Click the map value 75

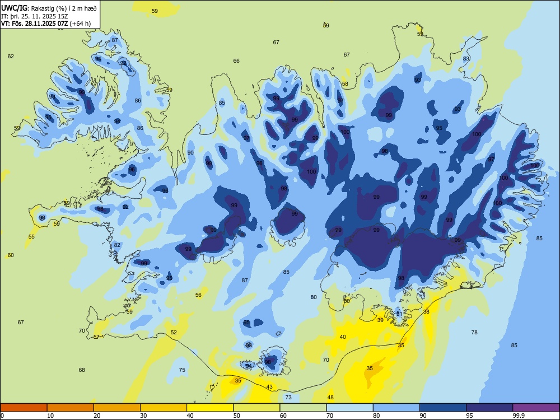pyautogui.click(x=182, y=370)
